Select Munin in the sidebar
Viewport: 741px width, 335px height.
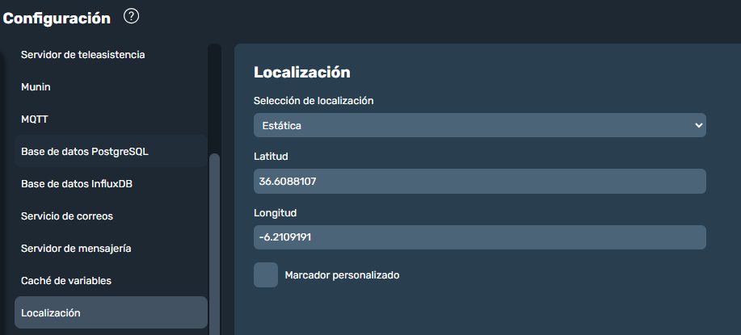point(111,87)
